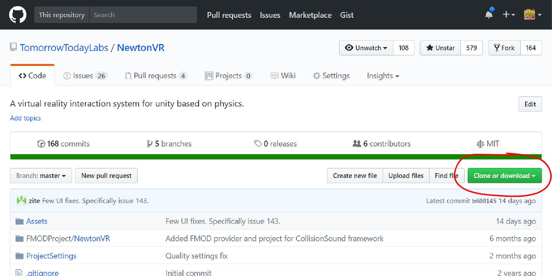Click the FMODProject folder icon
Viewport: 552px width, 276px height.
[20, 238]
